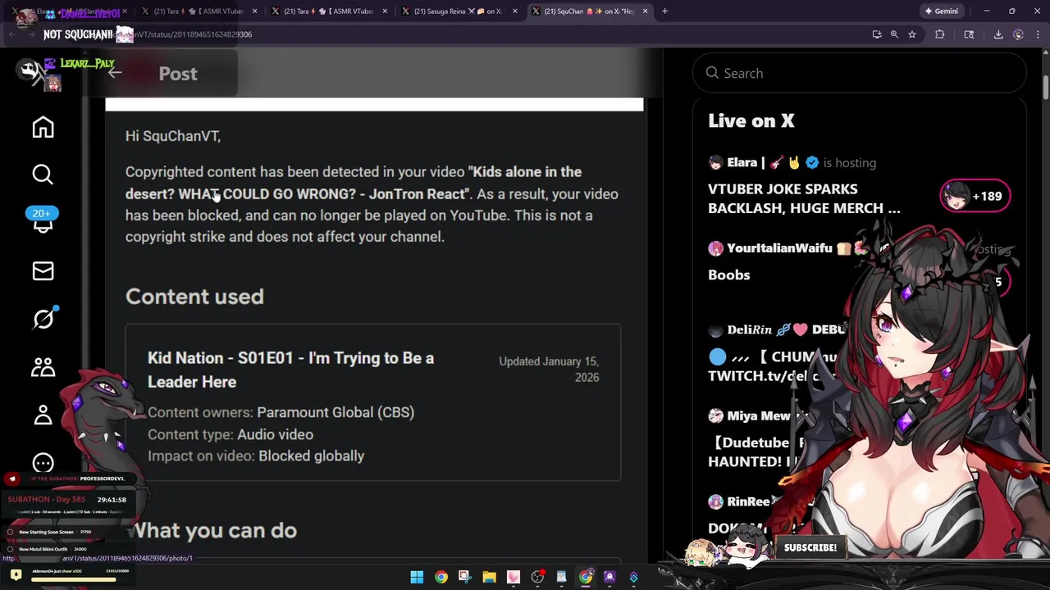The width and height of the screenshot is (1050, 590).
Task: Switch to OBS Studio on the taskbar
Action: click(537, 577)
